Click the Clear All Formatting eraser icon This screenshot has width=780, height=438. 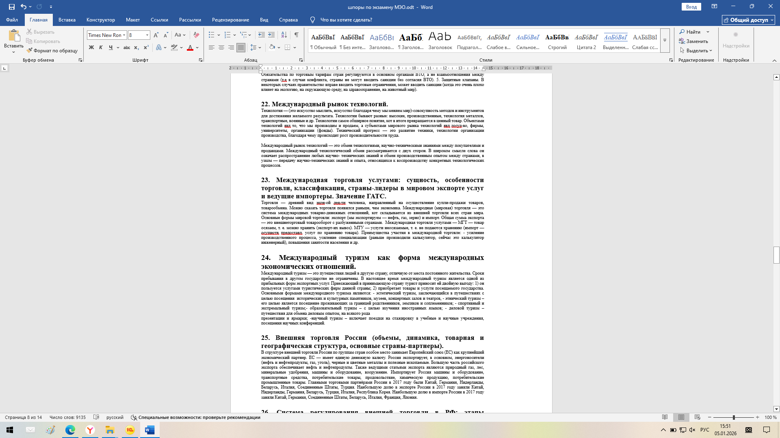pos(196,35)
